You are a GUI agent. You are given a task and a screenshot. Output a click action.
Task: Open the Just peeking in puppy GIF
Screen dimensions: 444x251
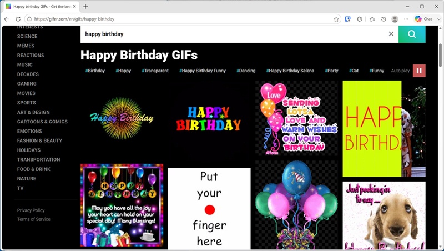coord(384,215)
